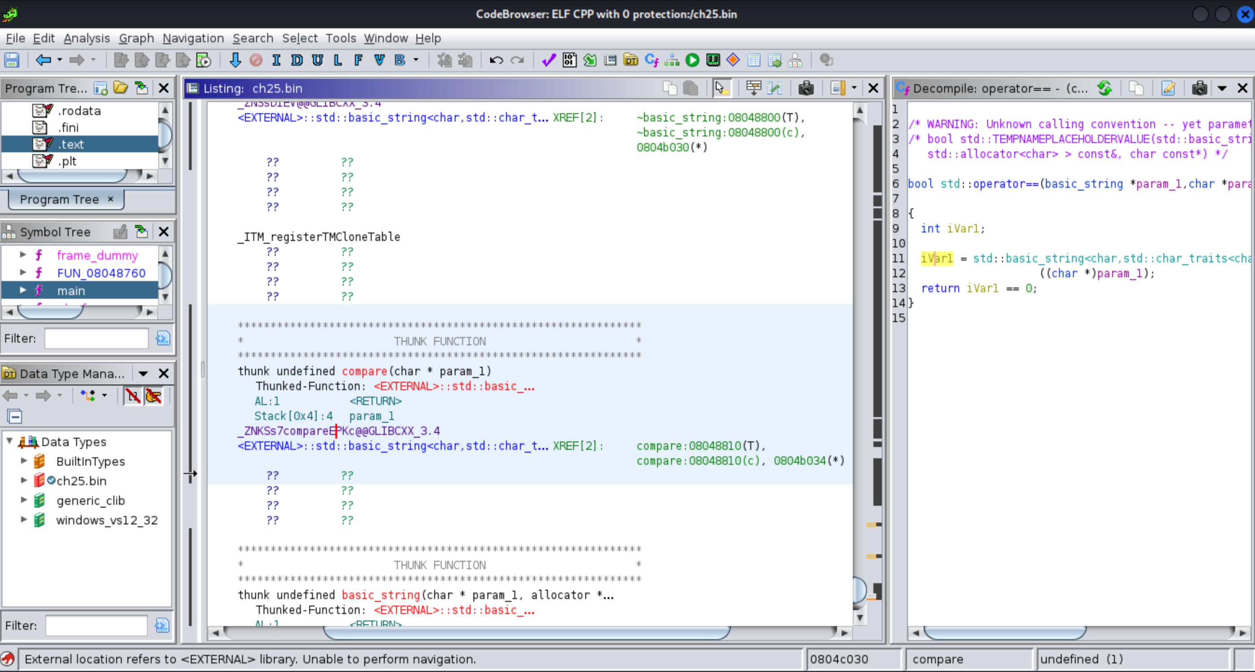
Task: Click the 0804b034(*) cross reference
Action: pos(809,460)
